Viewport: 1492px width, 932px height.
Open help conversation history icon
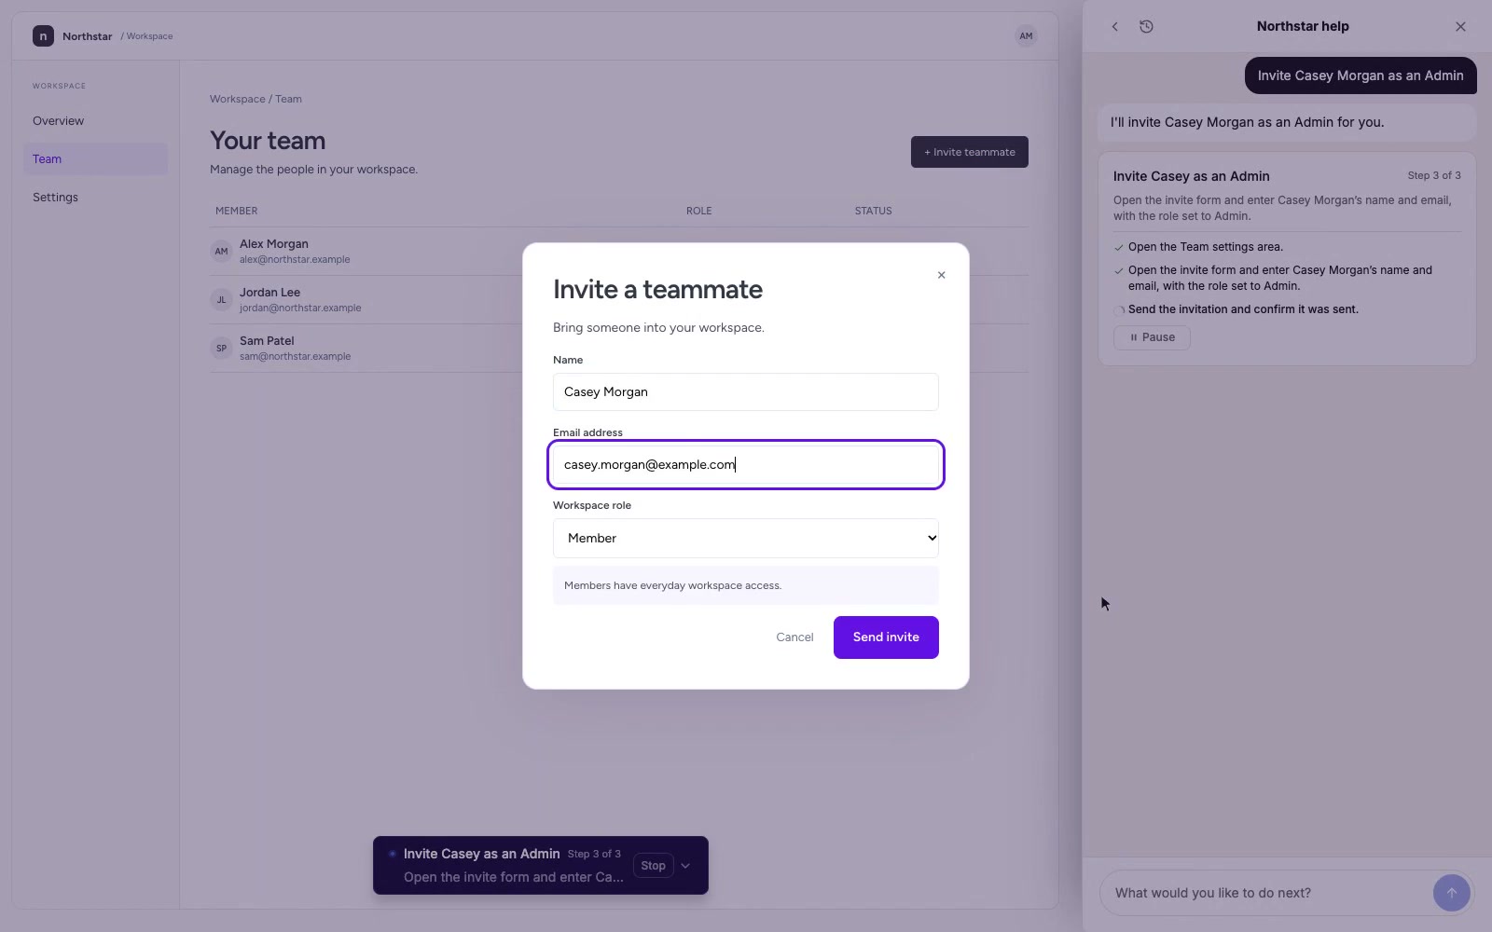pos(1146,26)
